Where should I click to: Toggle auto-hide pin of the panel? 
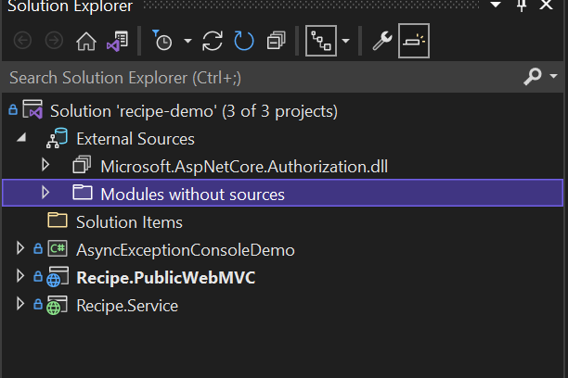522,6
